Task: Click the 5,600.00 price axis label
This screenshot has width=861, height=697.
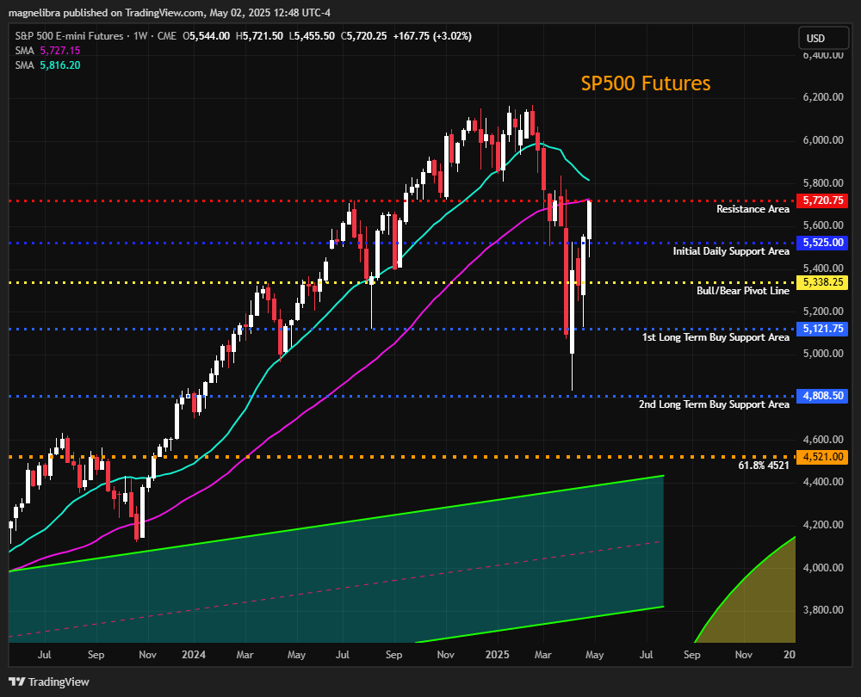Action: point(823,225)
